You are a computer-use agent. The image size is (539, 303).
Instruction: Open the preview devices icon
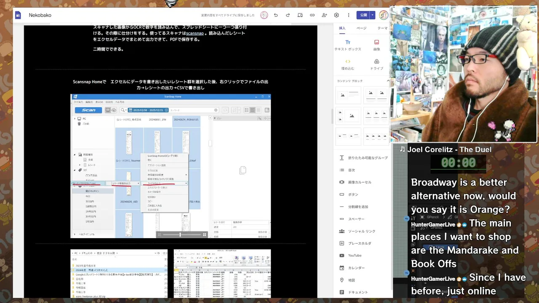300,15
